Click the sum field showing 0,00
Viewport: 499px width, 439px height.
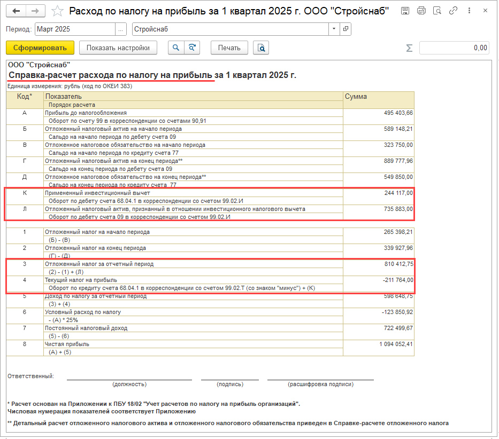[454, 48]
